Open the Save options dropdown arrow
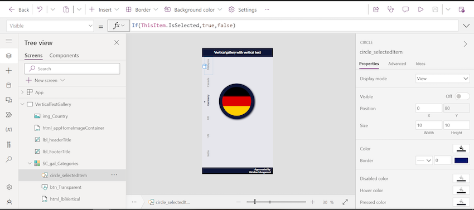The image size is (474, 210). pos(448,9)
